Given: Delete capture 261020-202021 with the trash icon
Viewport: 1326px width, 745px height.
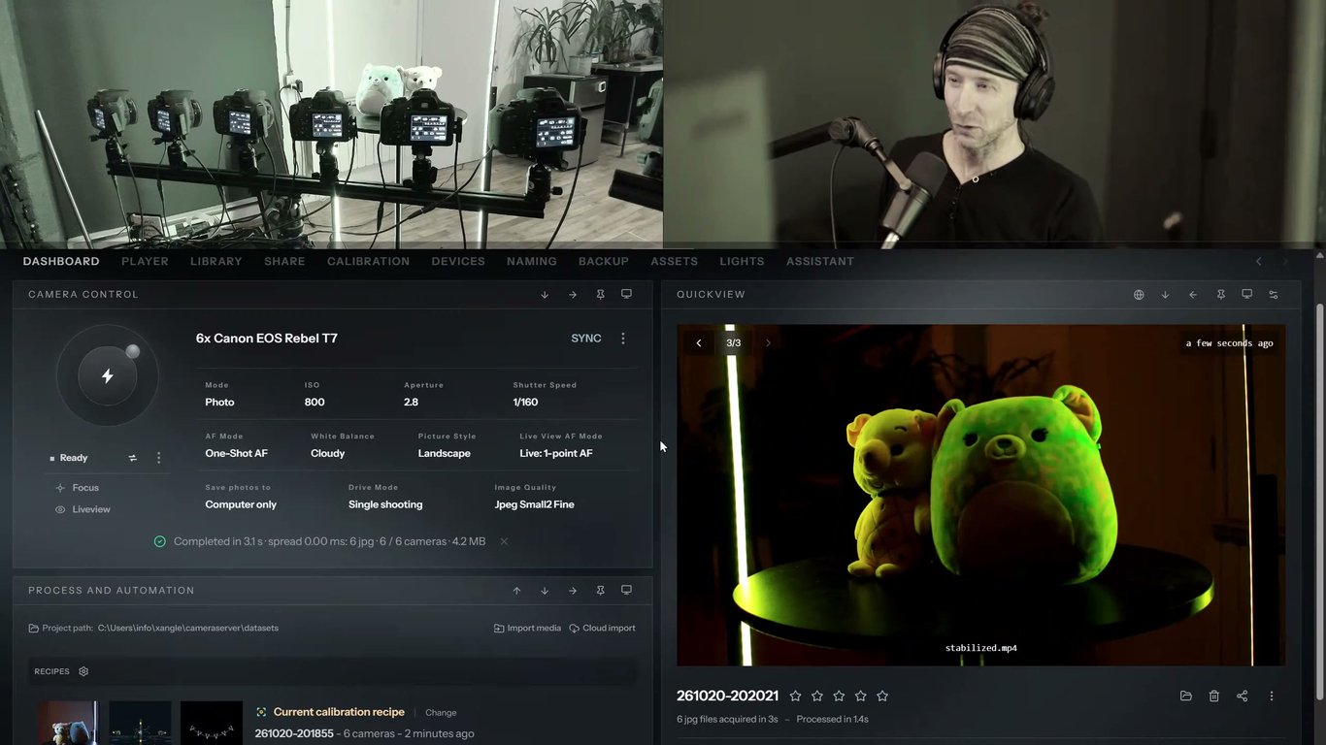Looking at the screenshot, I should click(1213, 696).
